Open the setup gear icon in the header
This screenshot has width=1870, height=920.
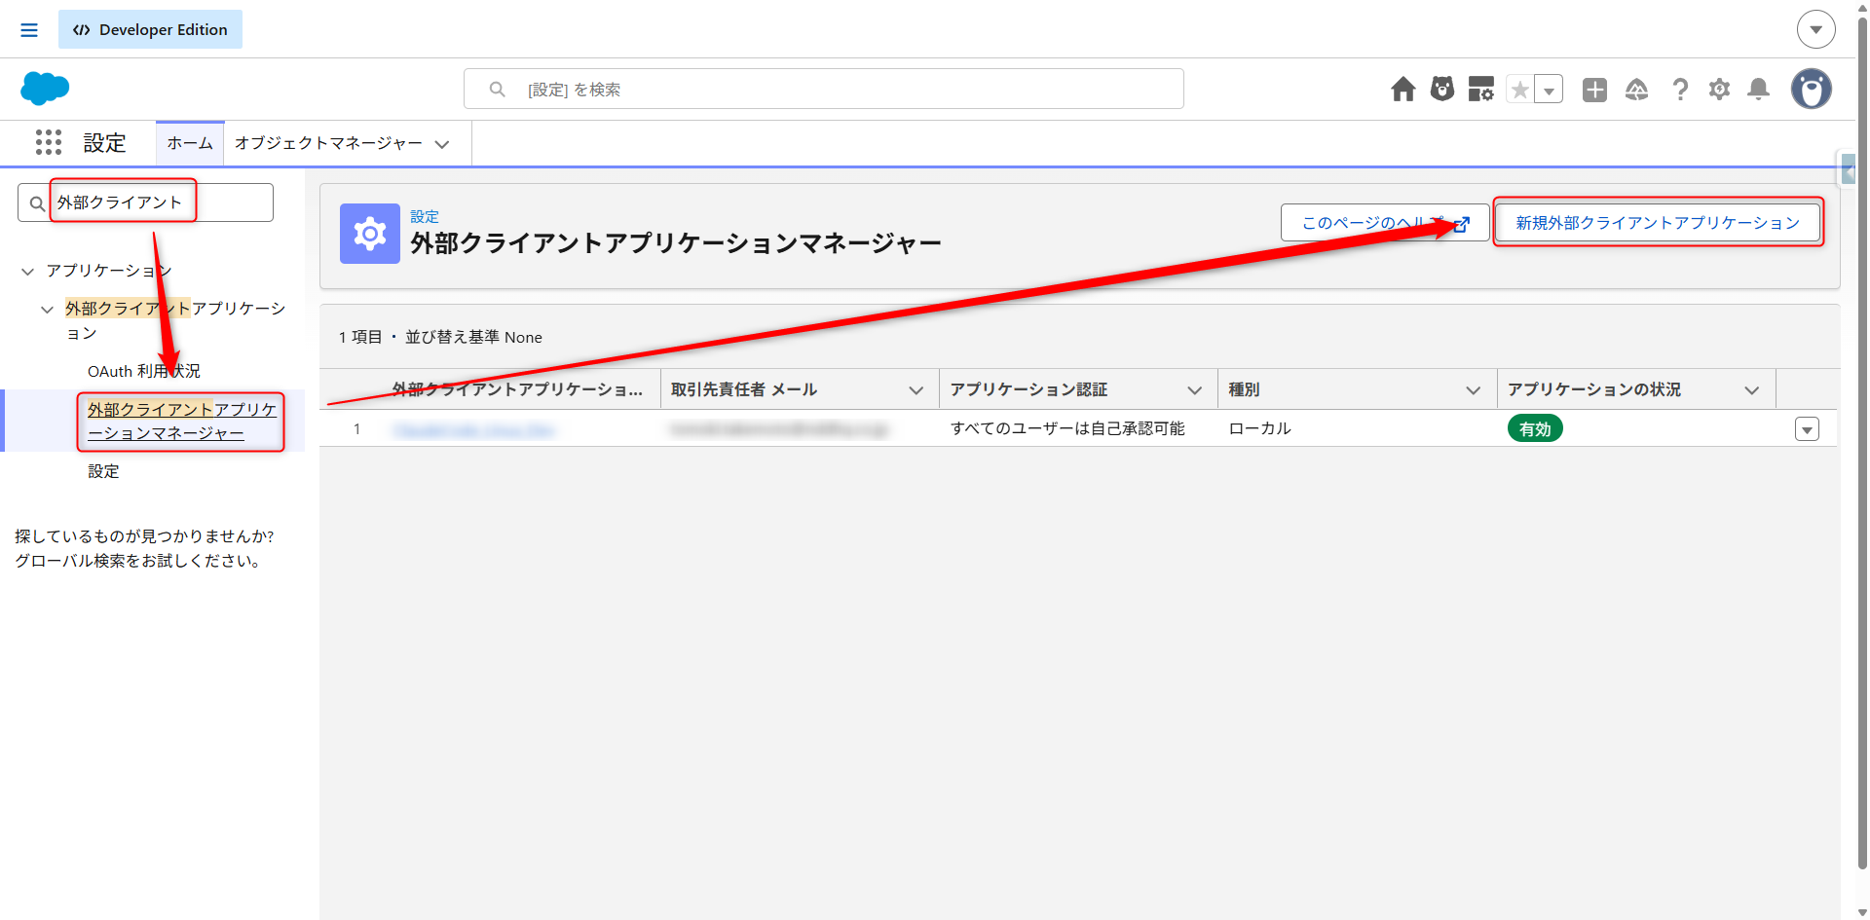1719,90
